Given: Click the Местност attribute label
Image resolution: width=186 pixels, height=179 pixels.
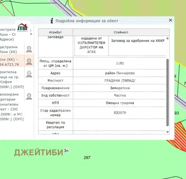Looking at the screenshot, I should pos(55,81).
